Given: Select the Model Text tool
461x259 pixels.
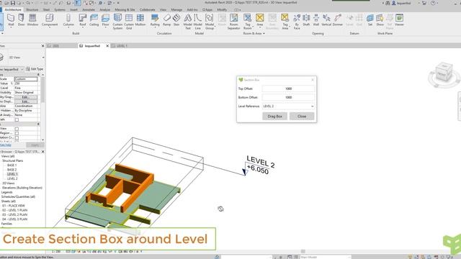Looking at the screenshot, I should (187, 21).
